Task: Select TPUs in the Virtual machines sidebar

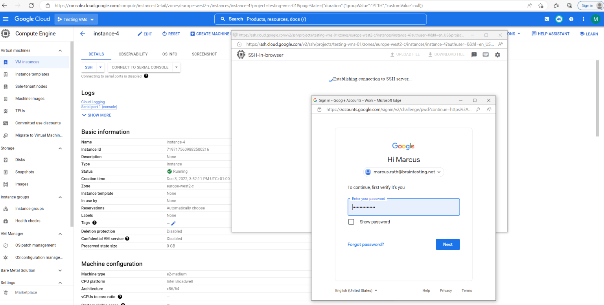Action: pyautogui.click(x=20, y=111)
